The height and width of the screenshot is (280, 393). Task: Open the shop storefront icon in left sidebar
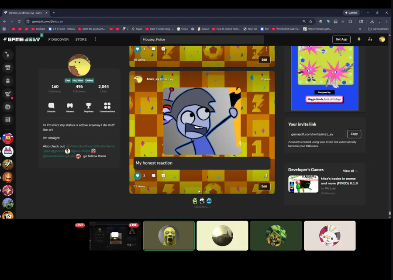pyautogui.click(x=8, y=68)
